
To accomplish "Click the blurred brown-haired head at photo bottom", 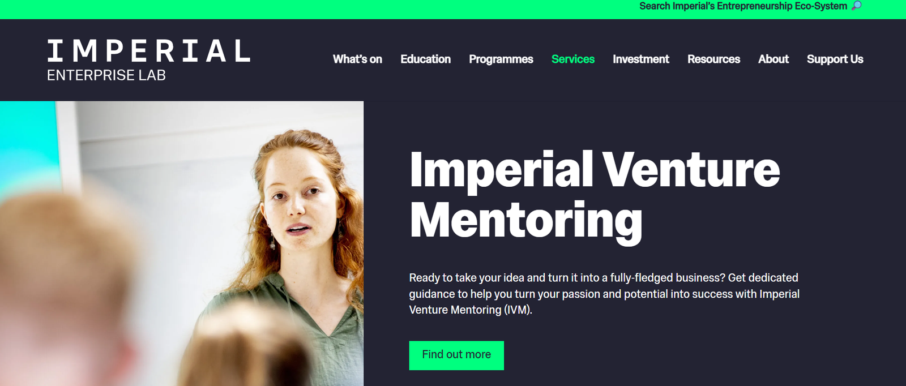I will click(x=249, y=357).
